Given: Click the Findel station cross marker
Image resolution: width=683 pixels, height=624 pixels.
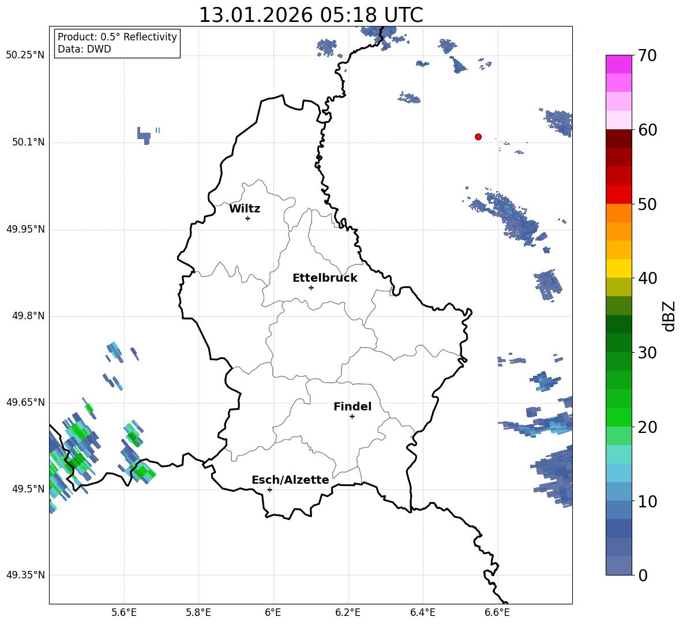Looking at the screenshot, I should tap(352, 417).
